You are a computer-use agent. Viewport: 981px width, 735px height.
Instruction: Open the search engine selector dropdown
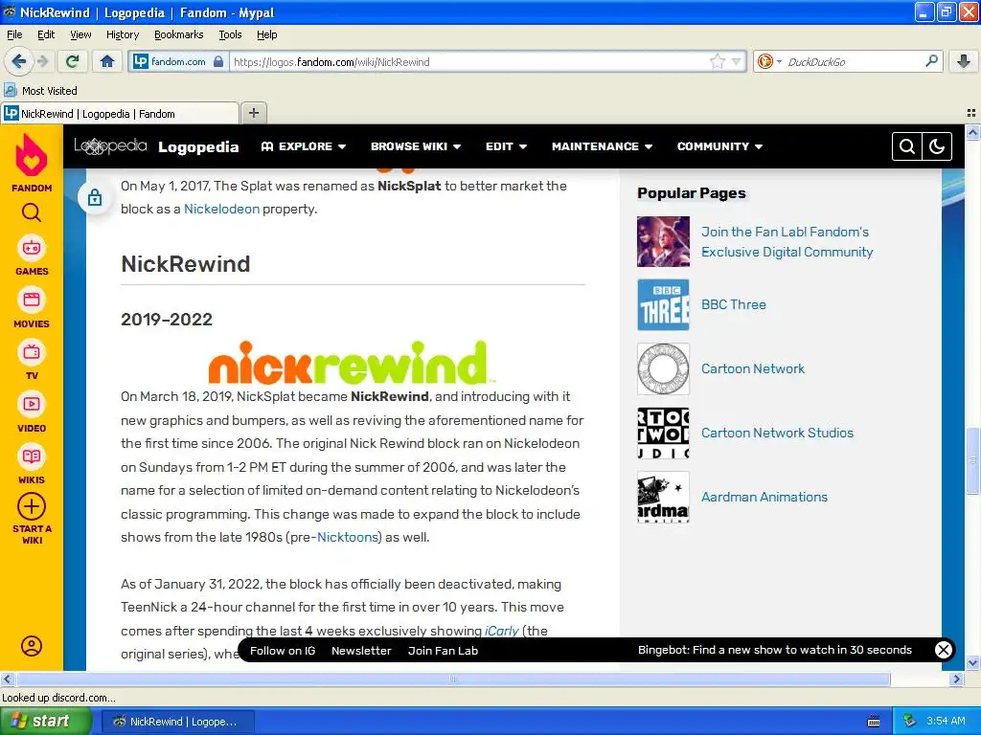769,61
